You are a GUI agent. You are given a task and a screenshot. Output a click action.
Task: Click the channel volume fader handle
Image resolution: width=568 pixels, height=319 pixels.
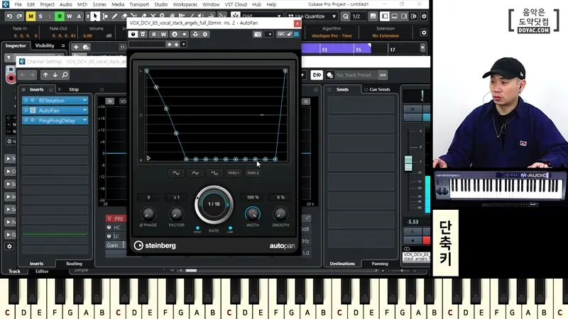408,163
